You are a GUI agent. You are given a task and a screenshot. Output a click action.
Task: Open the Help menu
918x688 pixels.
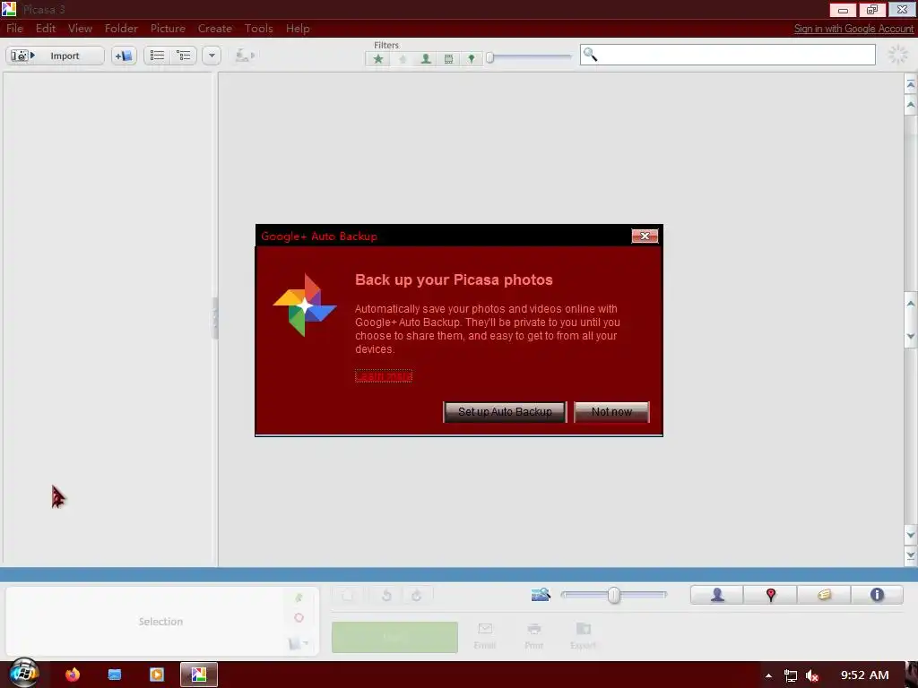click(298, 28)
